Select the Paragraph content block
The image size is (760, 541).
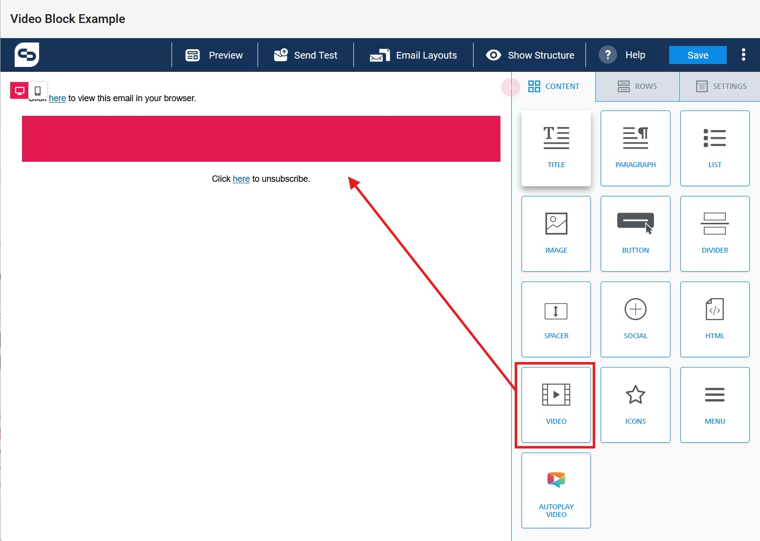click(x=635, y=148)
